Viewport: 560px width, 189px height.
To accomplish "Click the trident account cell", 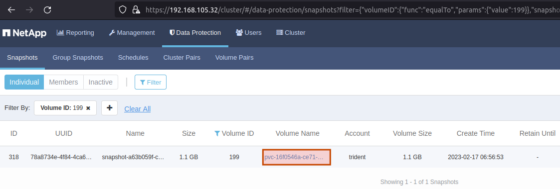I will pyautogui.click(x=357, y=157).
